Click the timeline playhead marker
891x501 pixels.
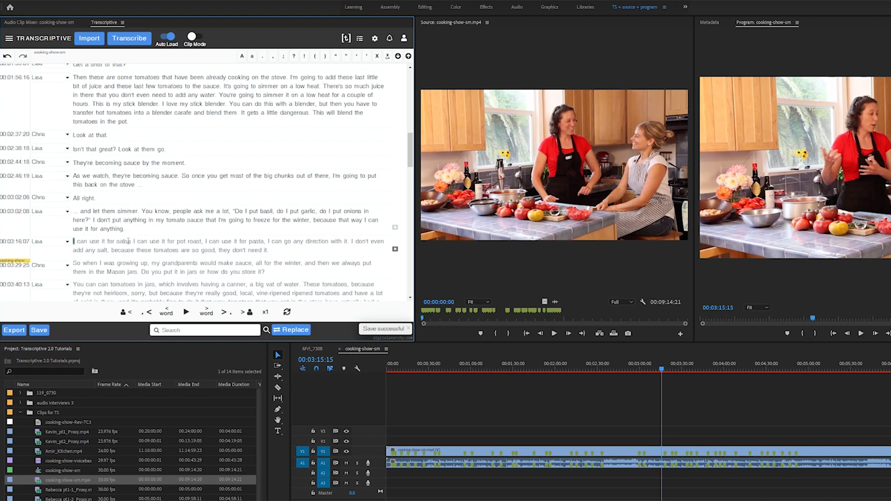coord(661,369)
